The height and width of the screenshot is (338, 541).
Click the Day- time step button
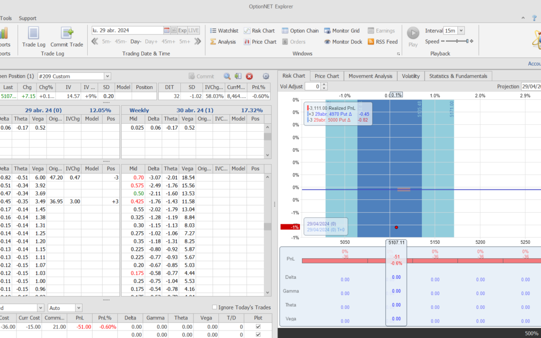[136, 42]
